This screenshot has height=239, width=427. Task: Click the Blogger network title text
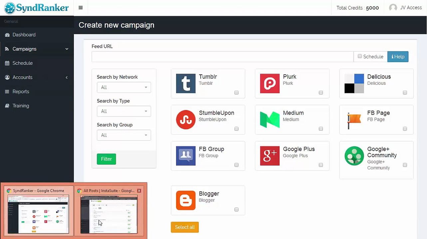[x=209, y=194]
